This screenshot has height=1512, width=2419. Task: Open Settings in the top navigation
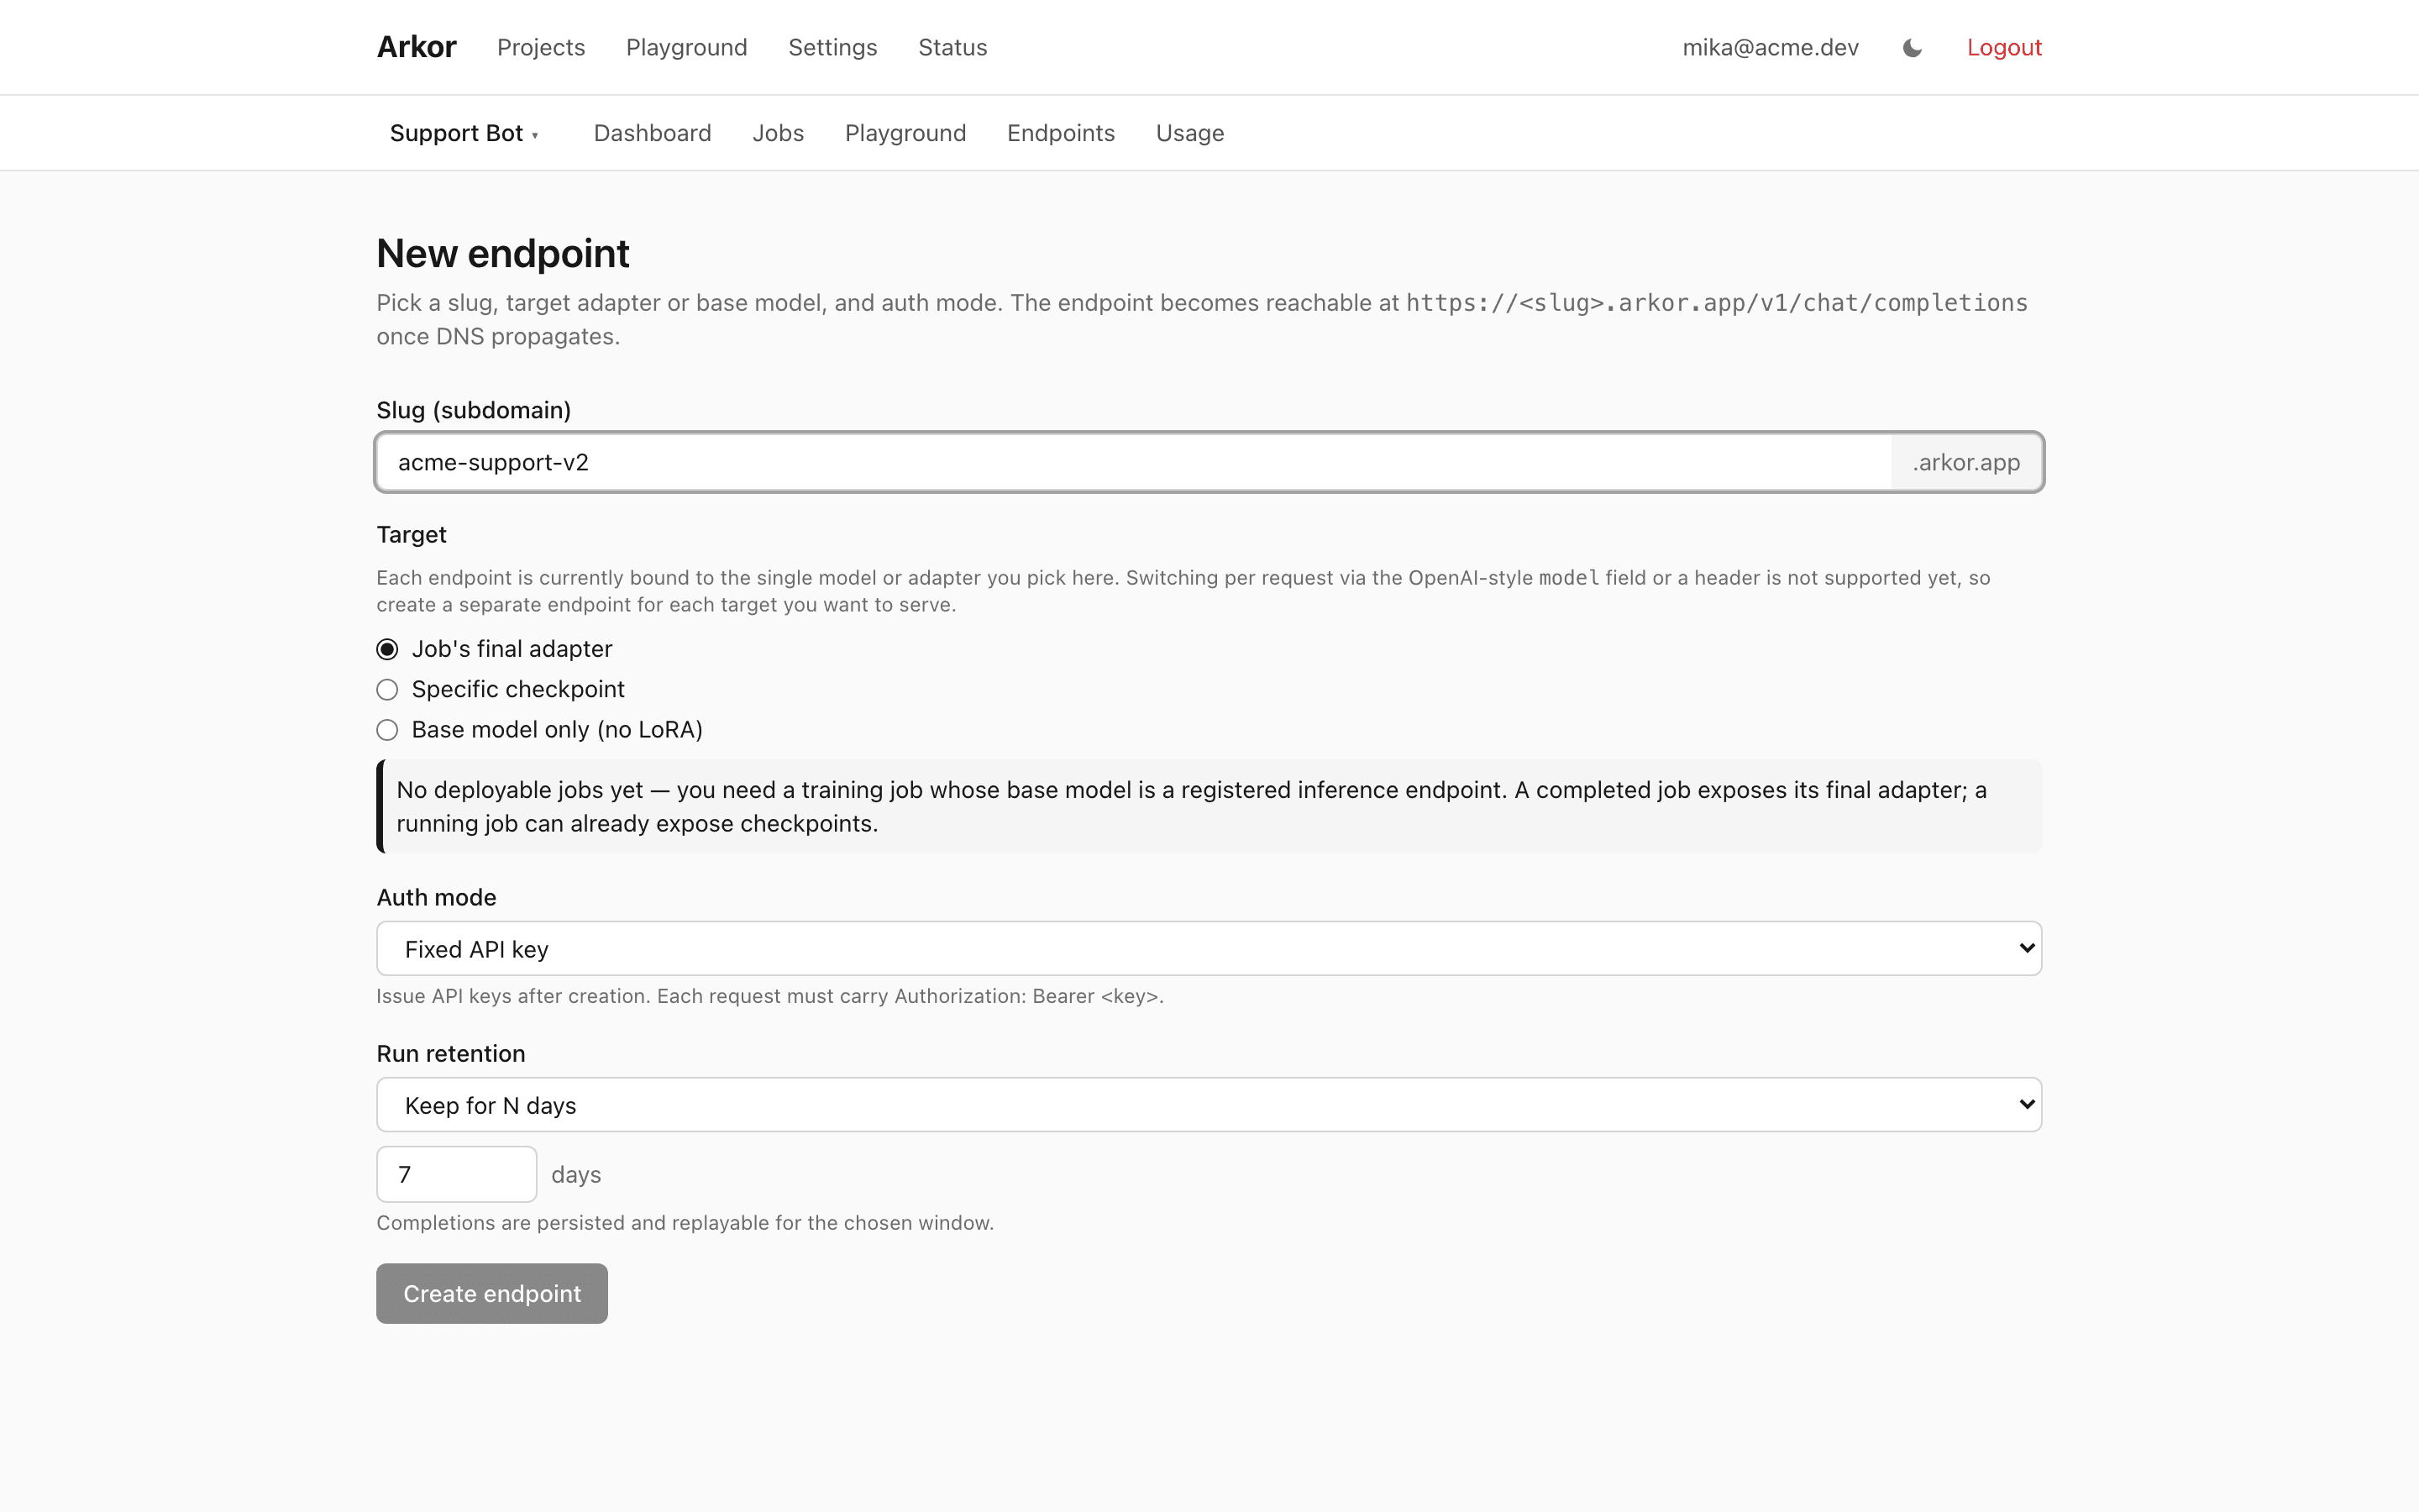click(x=832, y=47)
